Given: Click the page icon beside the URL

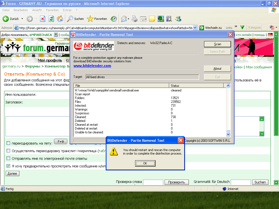Looking at the screenshot, I should pos(16,28).
